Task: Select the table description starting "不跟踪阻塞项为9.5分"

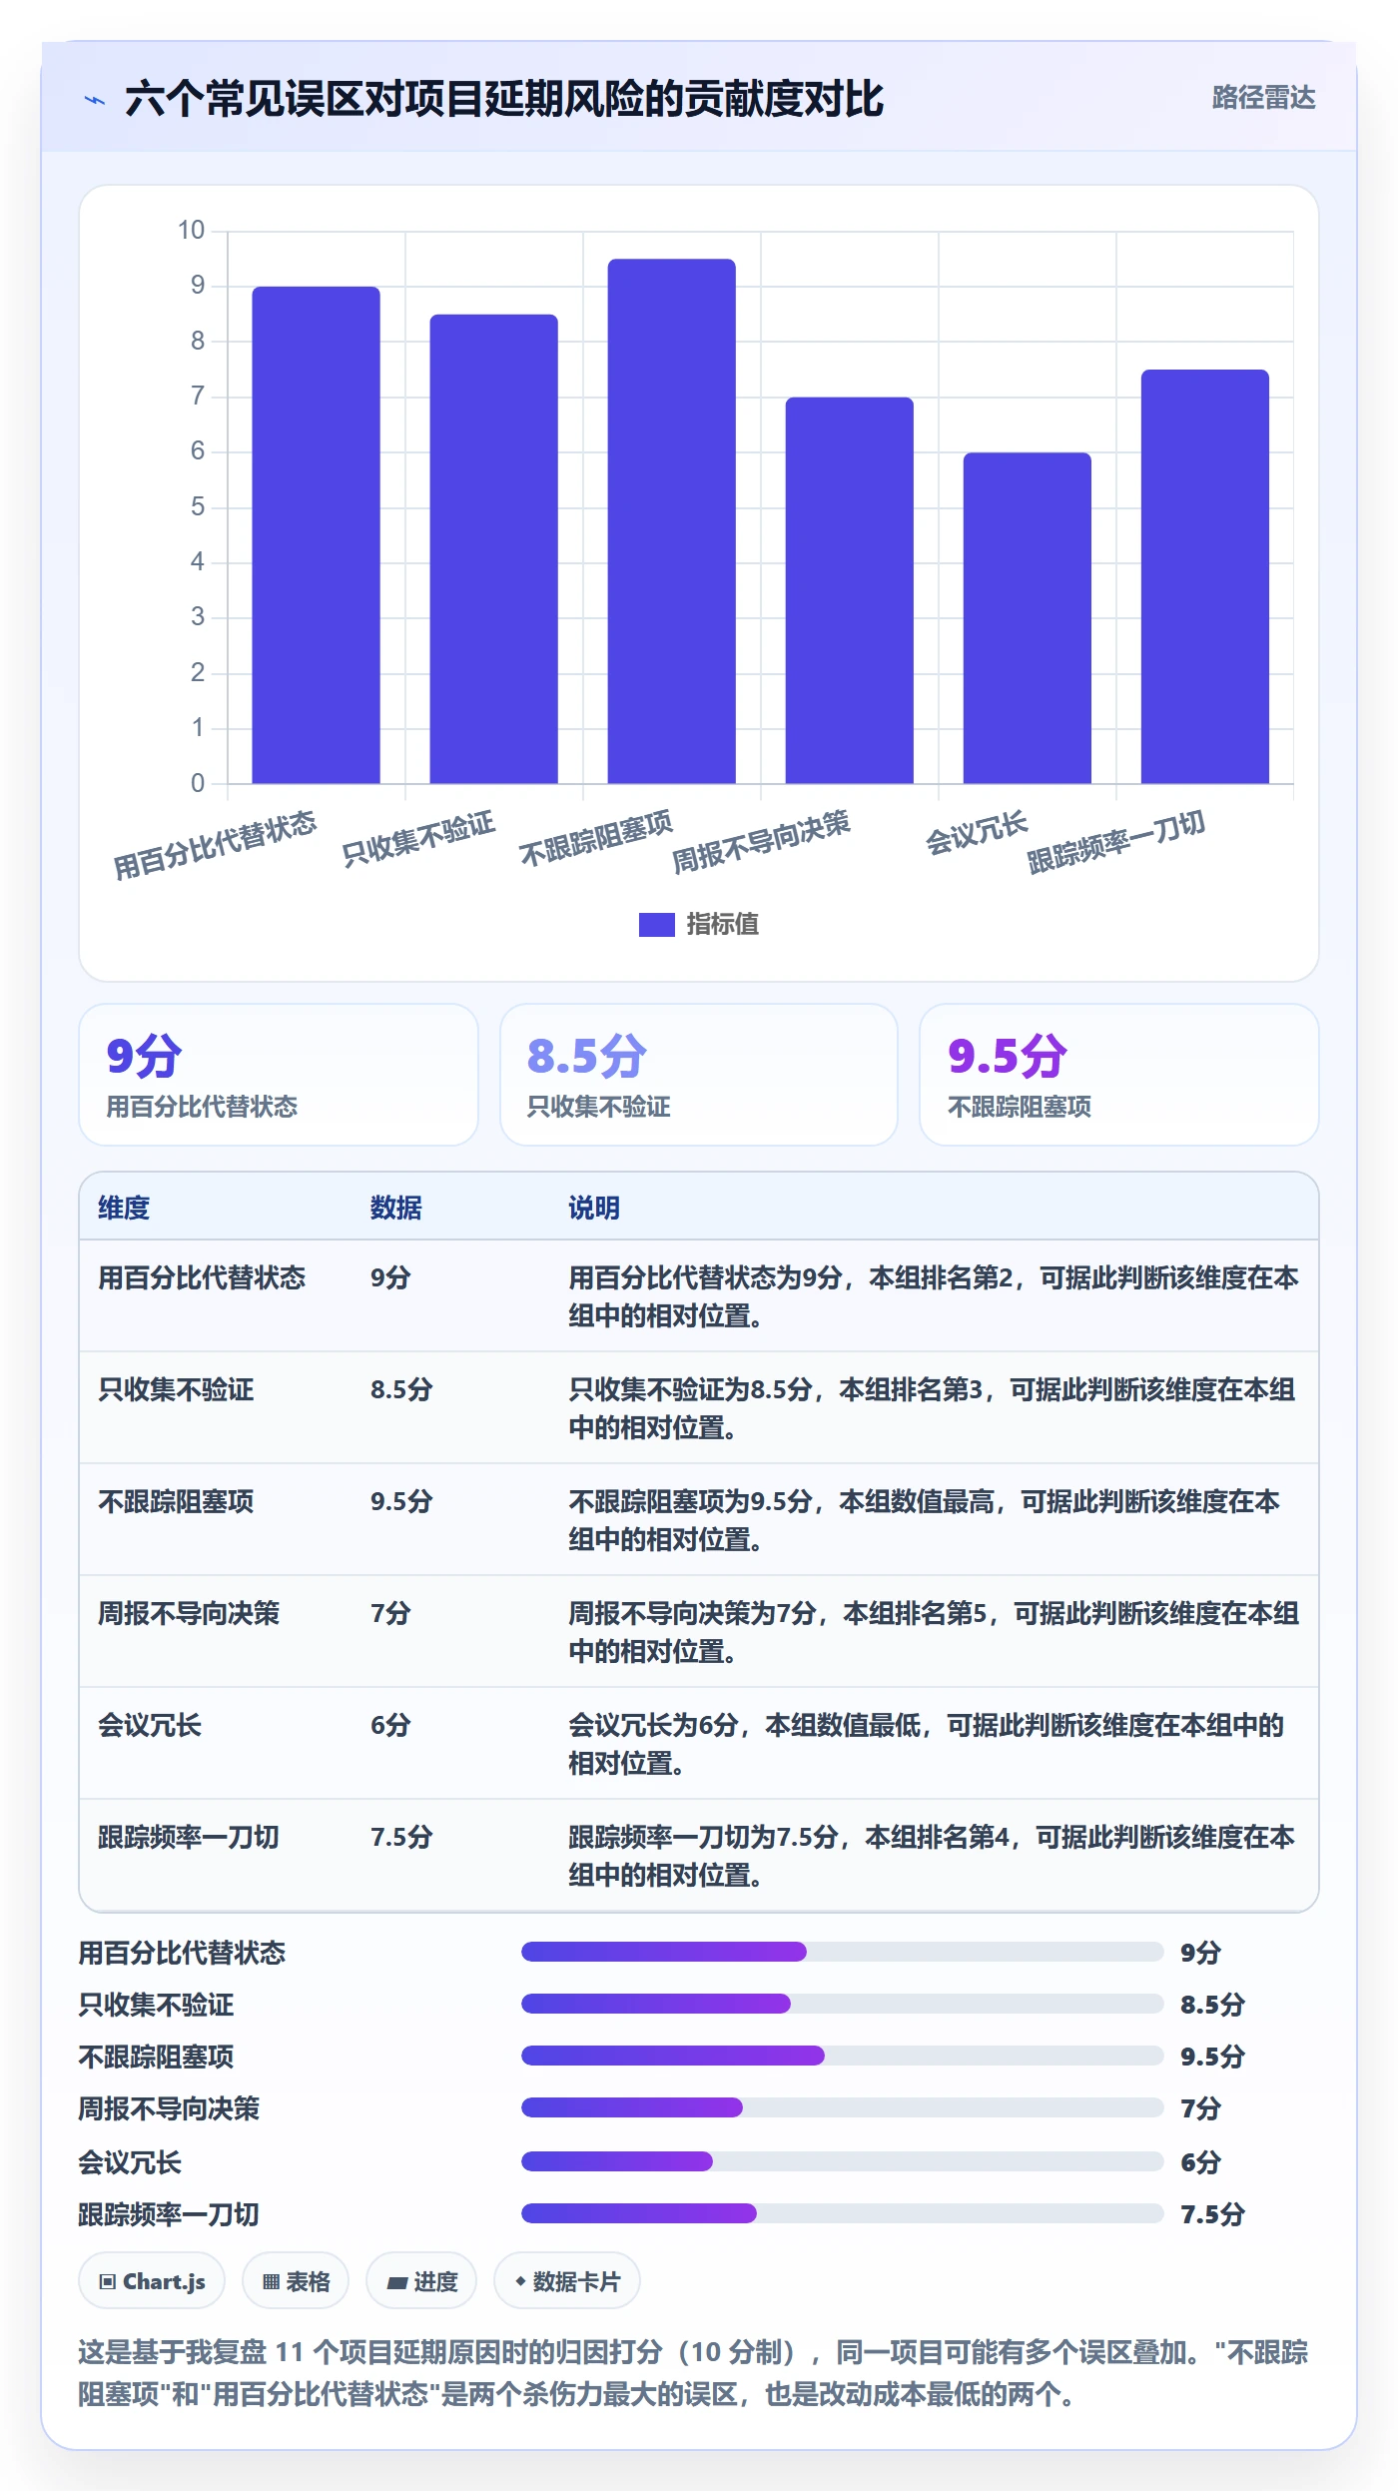Action: tap(925, 1520)
